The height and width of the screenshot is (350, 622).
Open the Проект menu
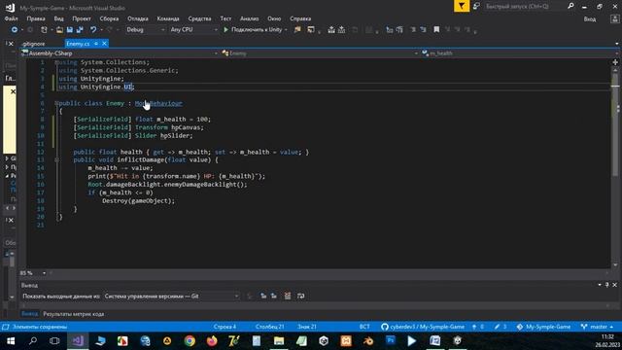[x=82, y=18]
